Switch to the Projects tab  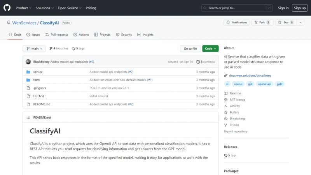click(x=102, y=35)
